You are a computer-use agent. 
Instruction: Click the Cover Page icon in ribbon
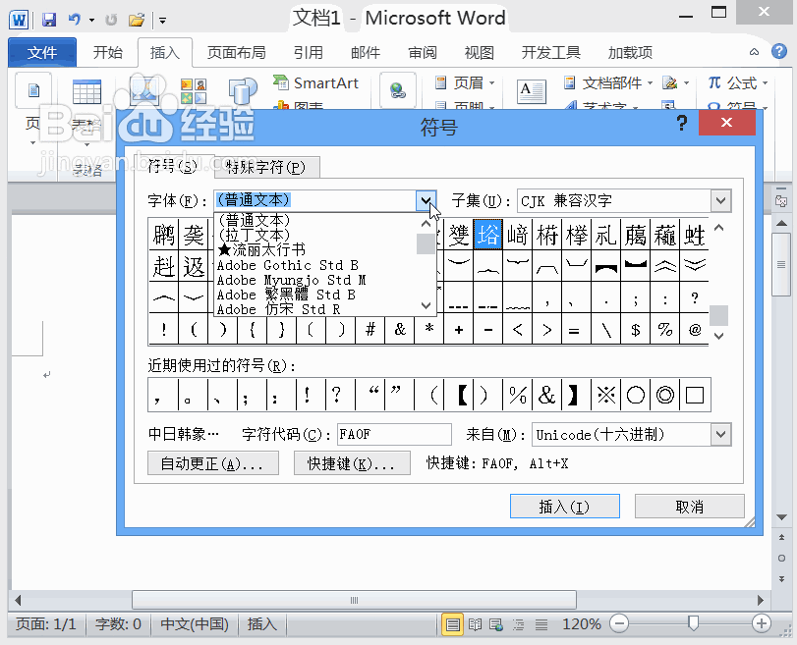click(33, 91)
